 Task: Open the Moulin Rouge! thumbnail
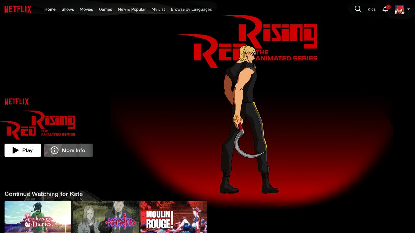click(174, 217)
